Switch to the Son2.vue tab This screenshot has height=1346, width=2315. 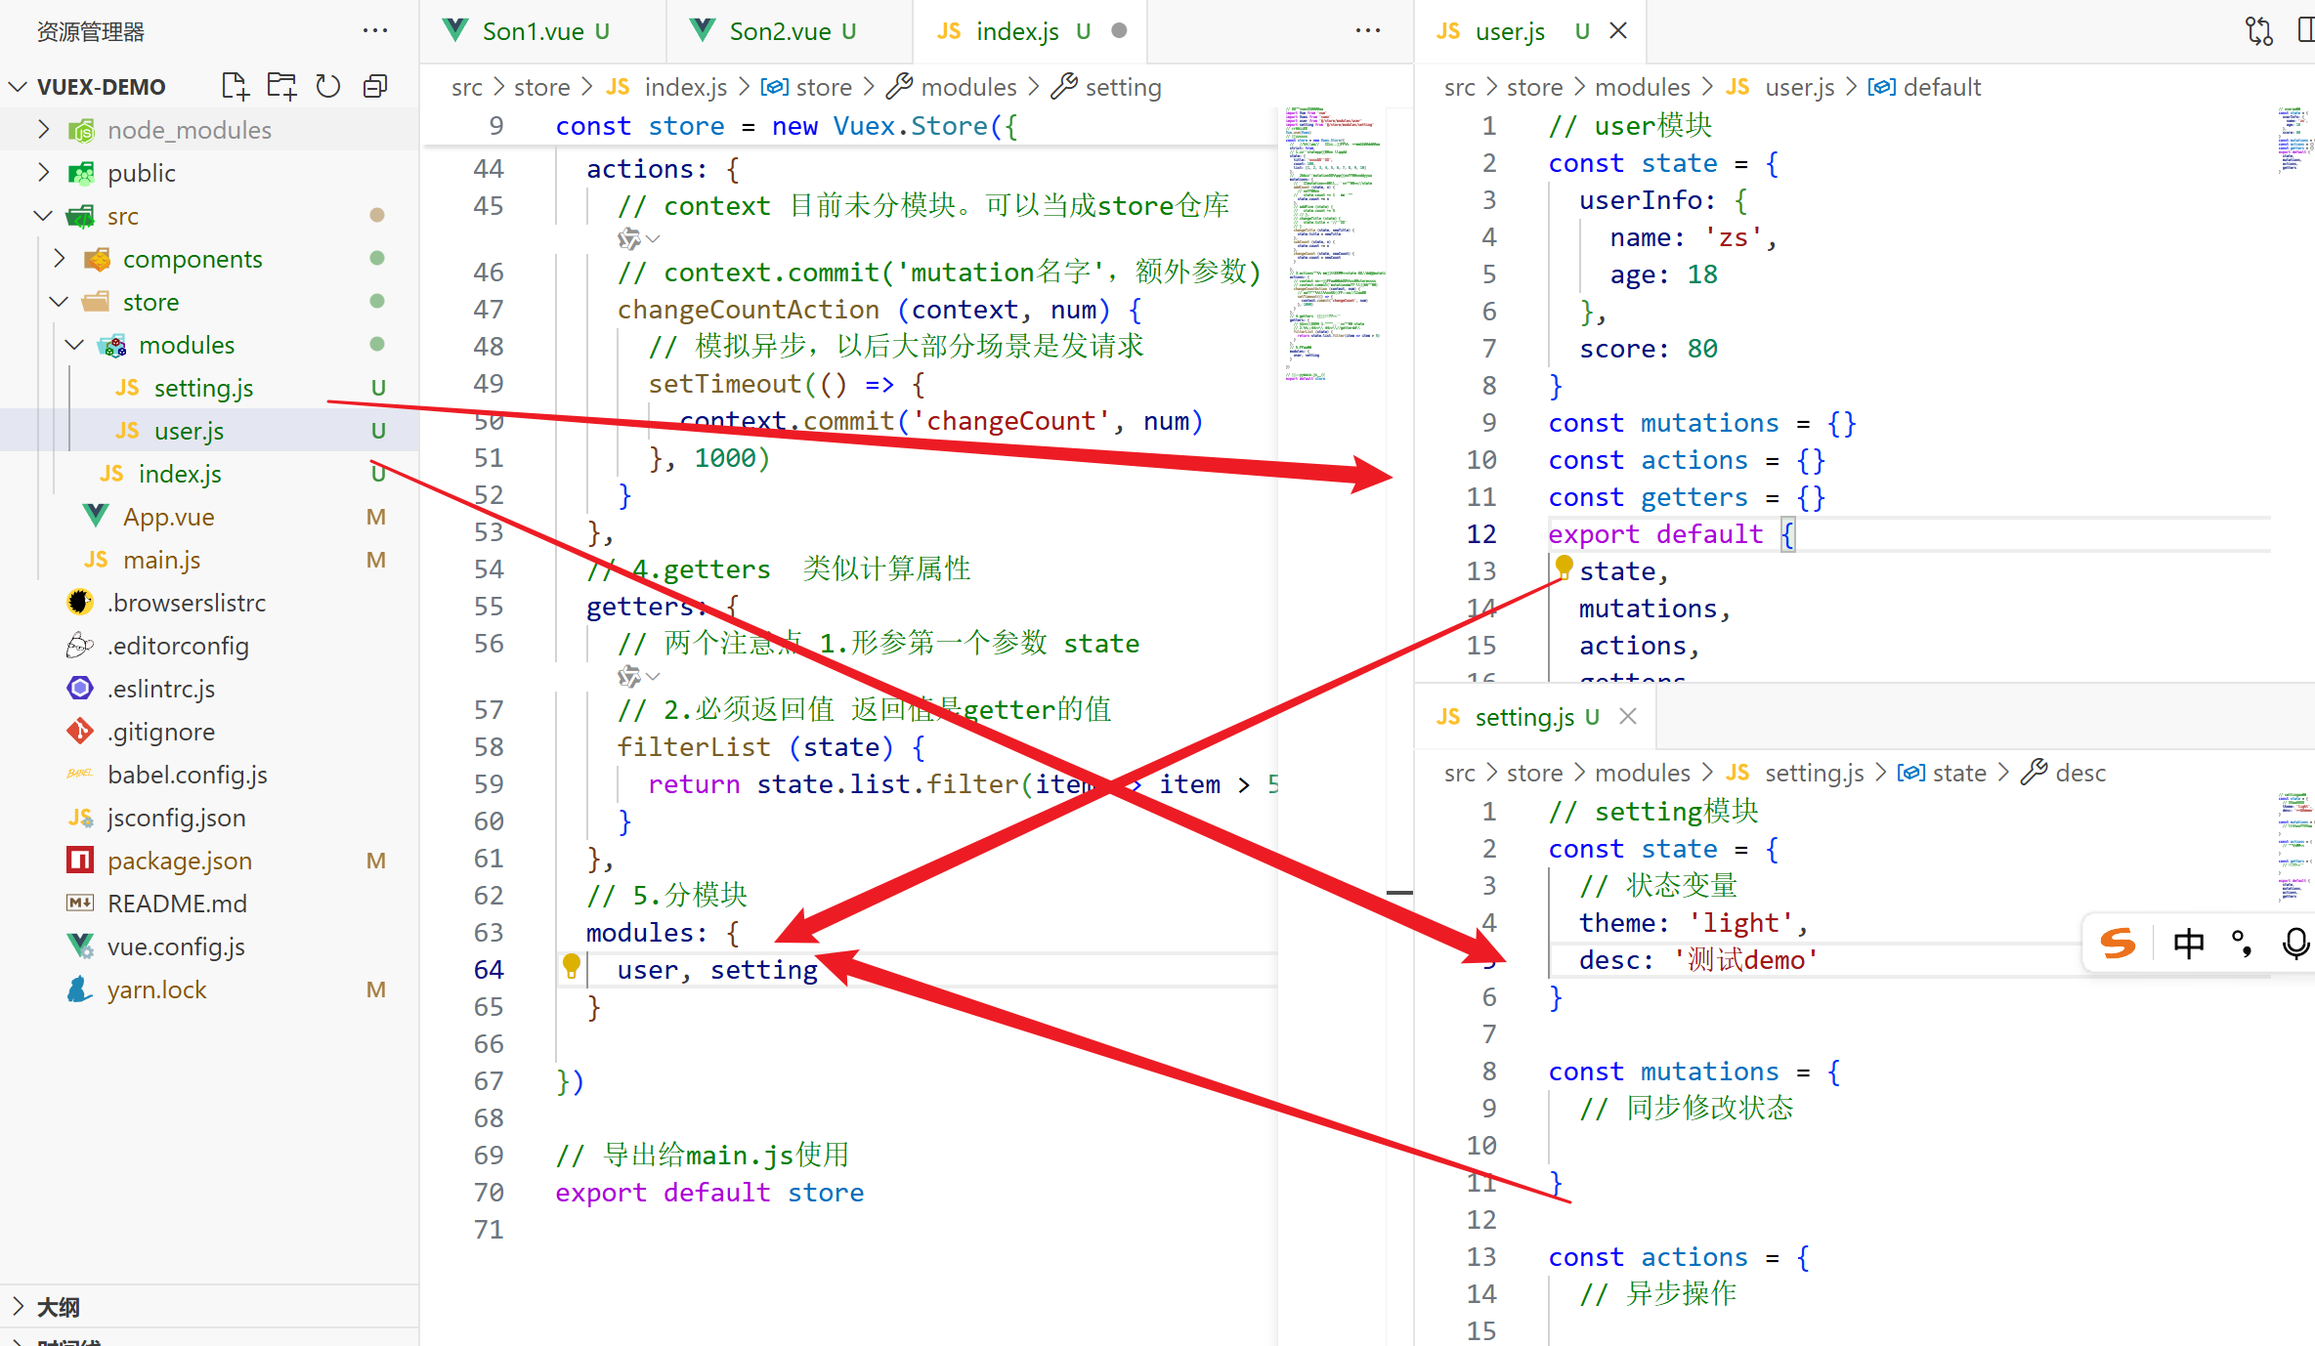click(x=779, y=31)
